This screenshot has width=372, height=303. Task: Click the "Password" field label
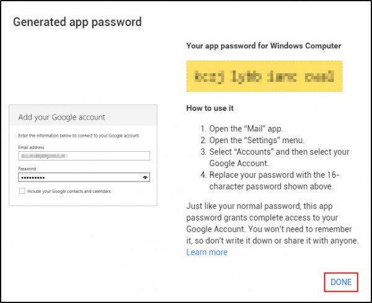point(27,168)
